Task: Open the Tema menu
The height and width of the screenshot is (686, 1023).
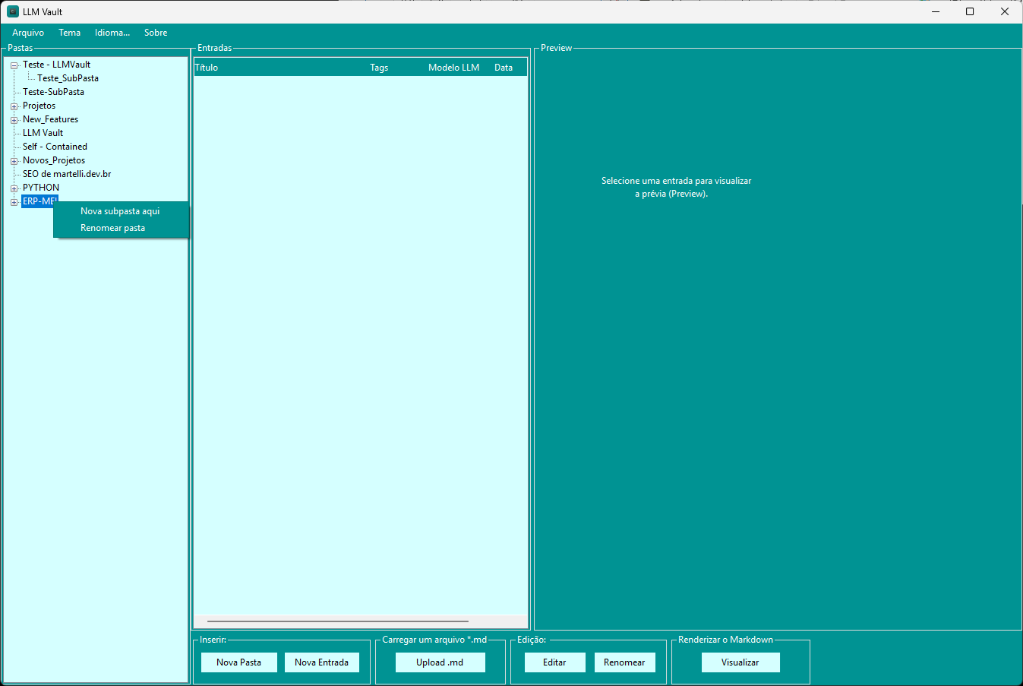Action: [x=69, y=33]
